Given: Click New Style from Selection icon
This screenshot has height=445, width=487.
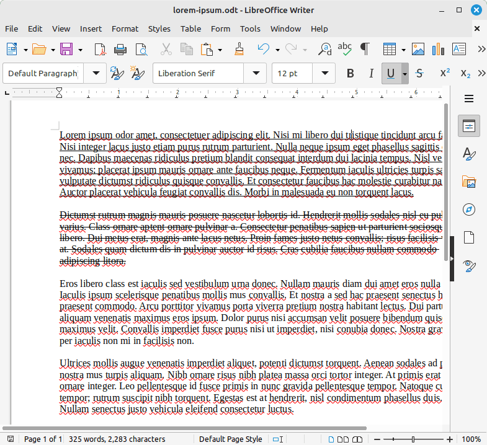Looking at the screenshot, I should (137, 73).
